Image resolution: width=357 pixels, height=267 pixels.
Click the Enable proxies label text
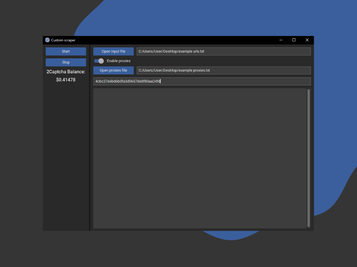point(119,61)
